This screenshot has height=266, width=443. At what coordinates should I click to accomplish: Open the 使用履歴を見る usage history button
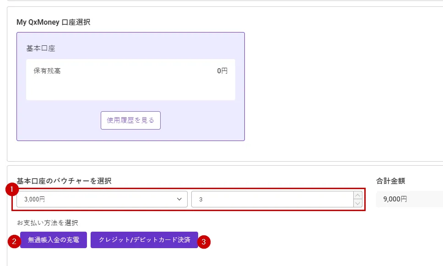(130, 120)
